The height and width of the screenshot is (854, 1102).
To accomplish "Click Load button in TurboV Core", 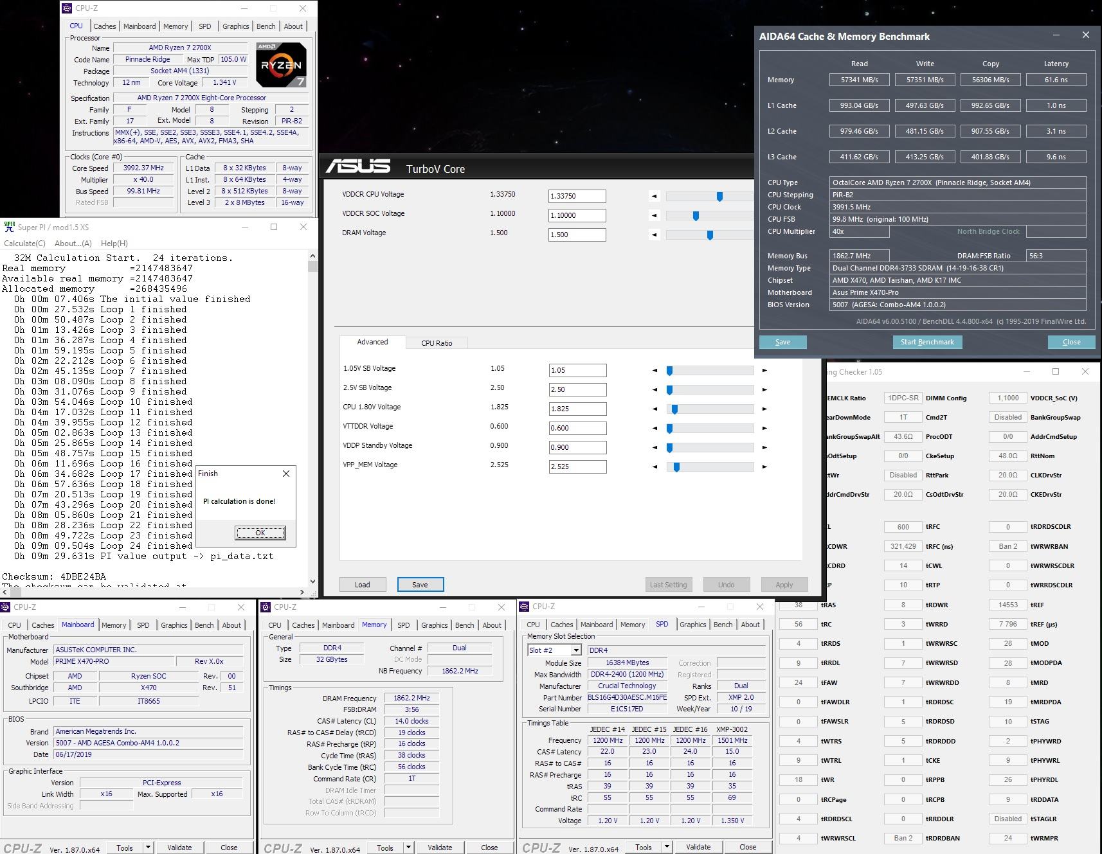I will [x=362, y=585].
